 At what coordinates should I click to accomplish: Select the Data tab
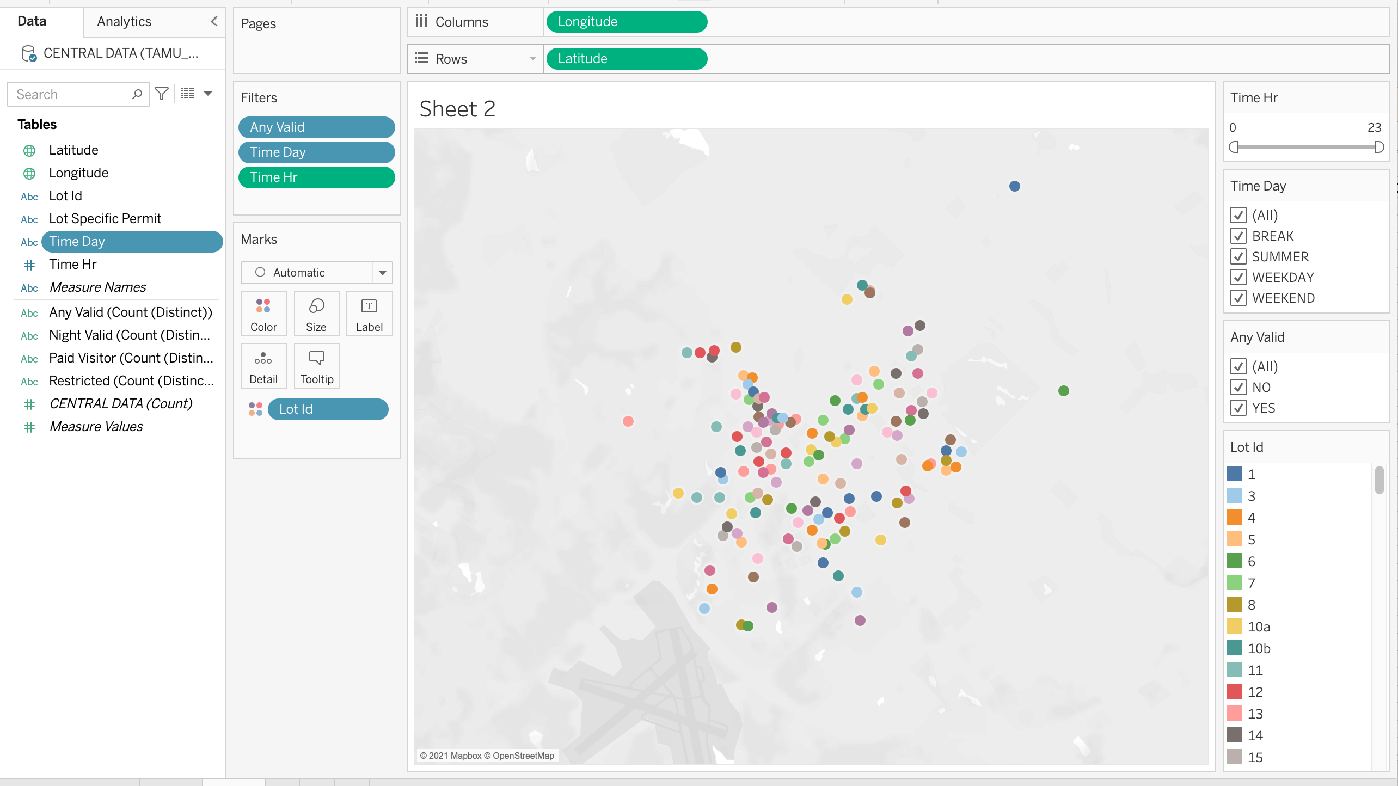pos(32,21)
